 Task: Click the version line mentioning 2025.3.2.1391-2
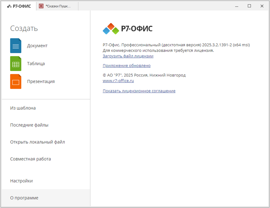pyautogui.click(x=176, y=45)
